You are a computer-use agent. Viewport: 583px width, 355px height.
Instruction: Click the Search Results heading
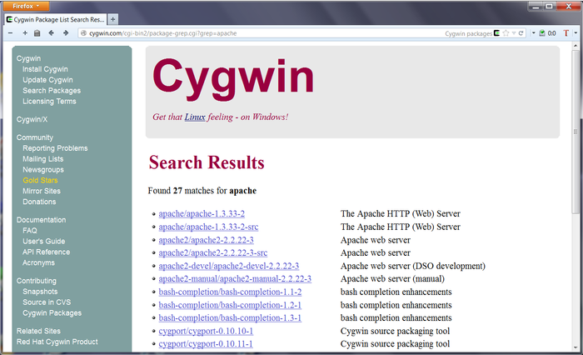click(207, 162)
